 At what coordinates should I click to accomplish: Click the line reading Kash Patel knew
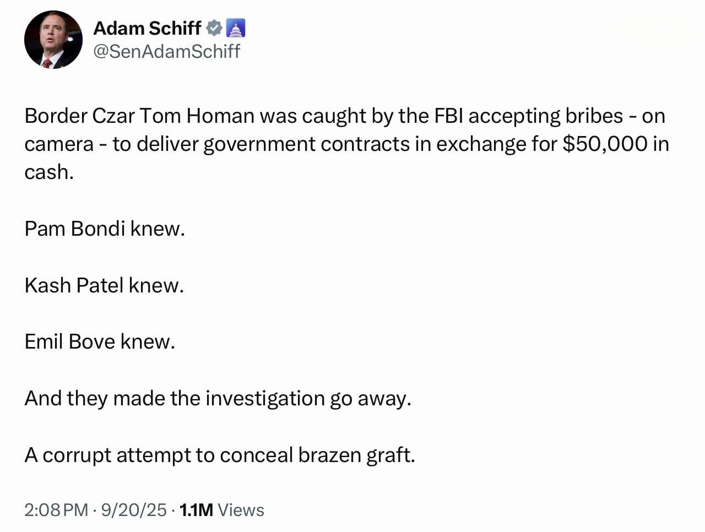104,285
